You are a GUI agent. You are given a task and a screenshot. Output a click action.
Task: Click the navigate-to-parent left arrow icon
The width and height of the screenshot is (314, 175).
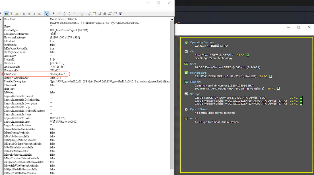coord(24,14)
